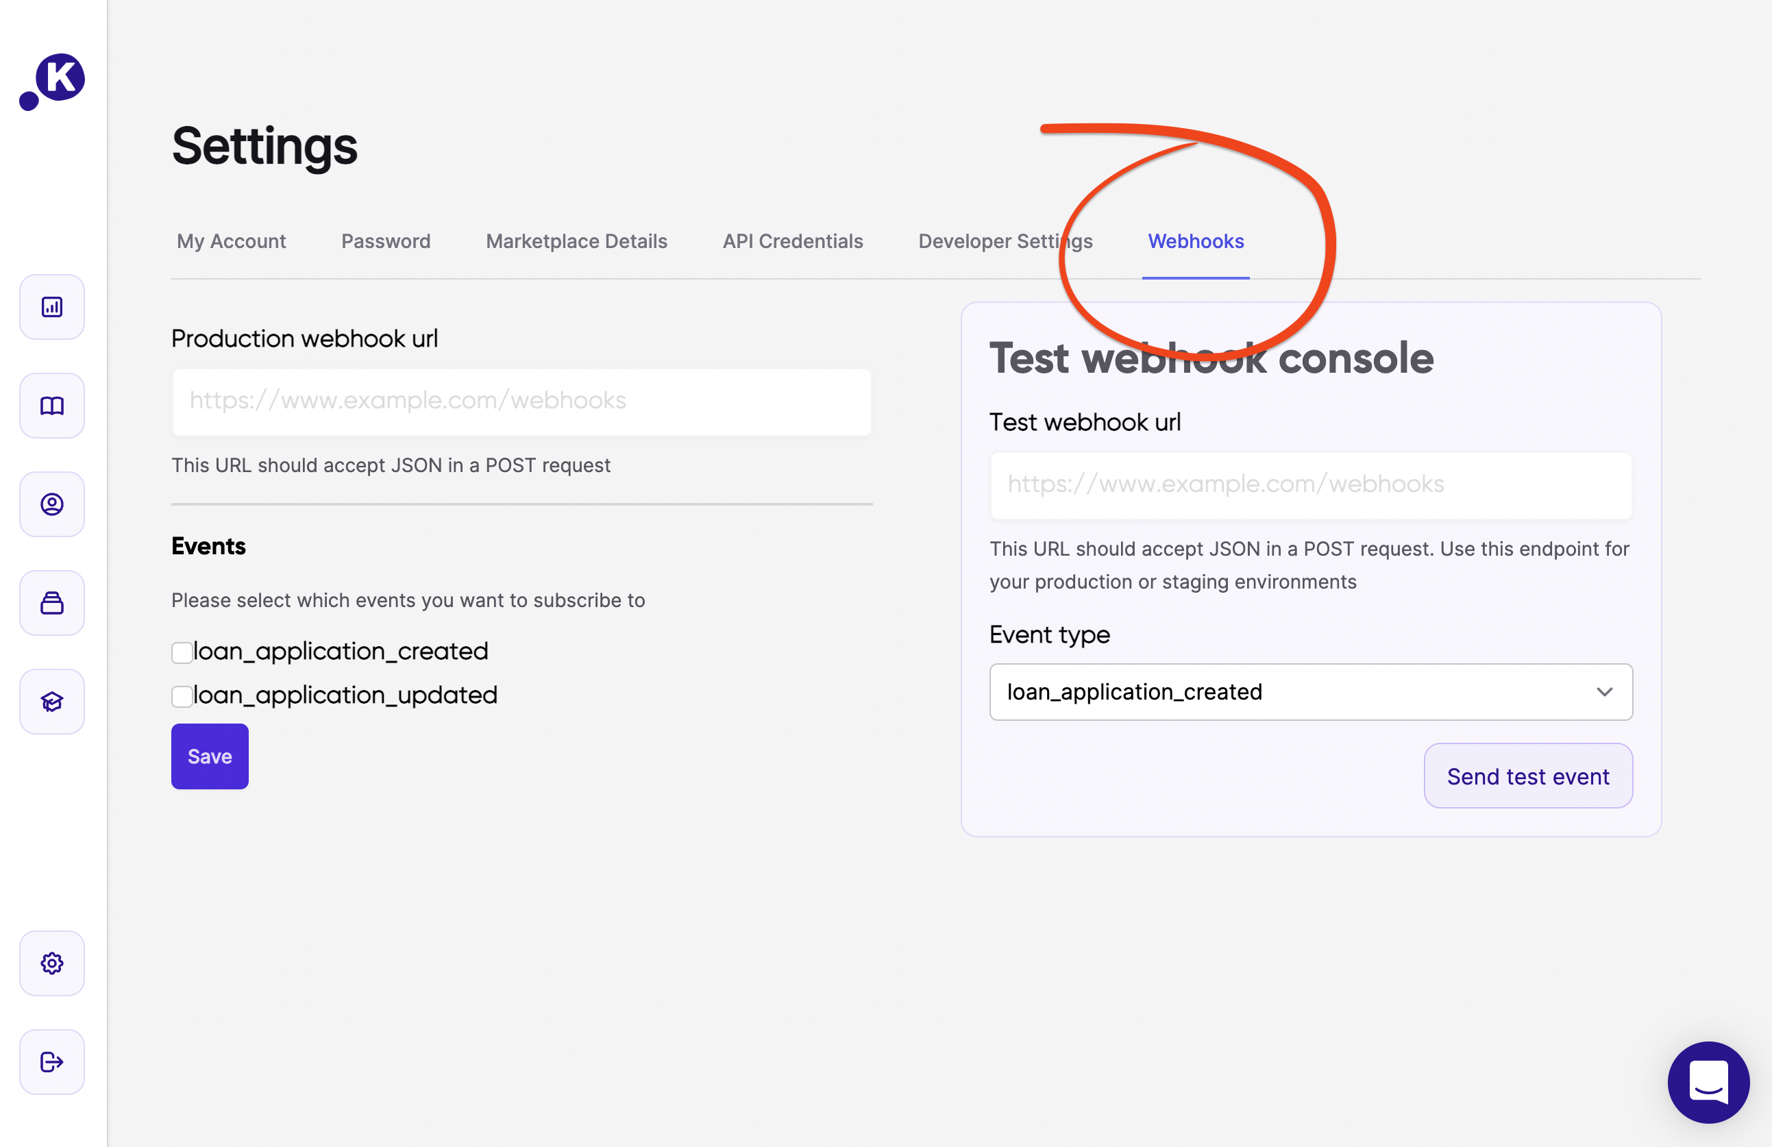Open the user profile circle icon in the sidebar
This screenshot has width=1772, height=1147.
coord(52,505)
